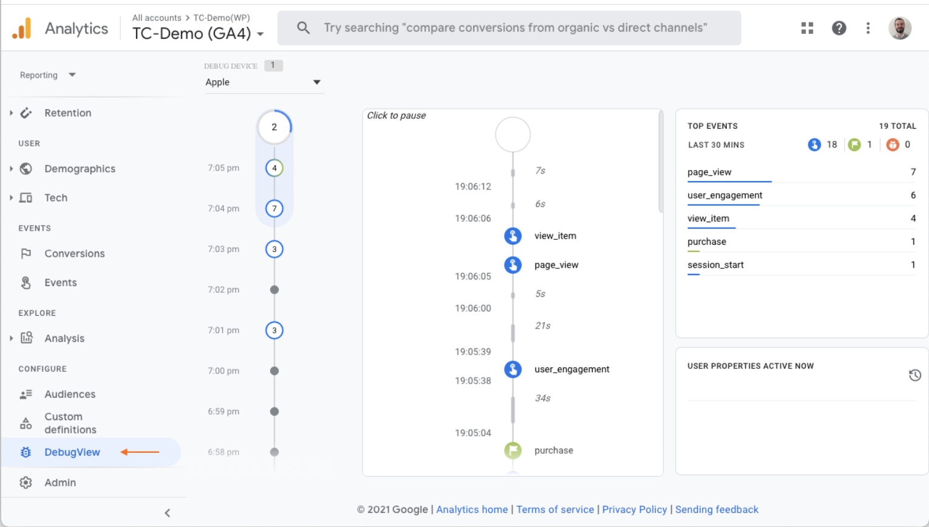Expand the Tech section arrow
The height and width of the screenshot is (527, 929).
tap(11, 198)
